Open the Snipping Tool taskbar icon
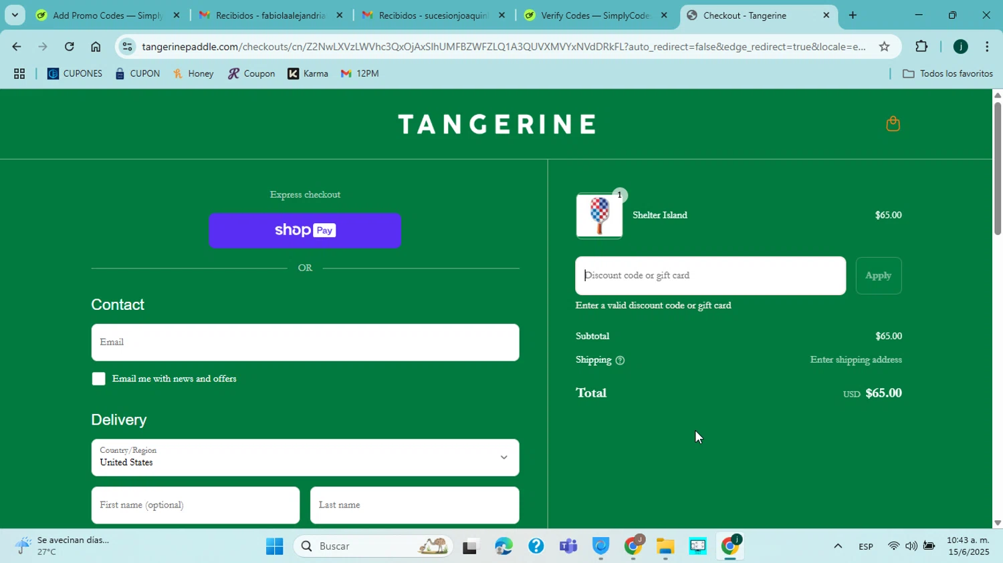Image resolution: width=1003 pixels, height=563 pixels. [697, 546]
